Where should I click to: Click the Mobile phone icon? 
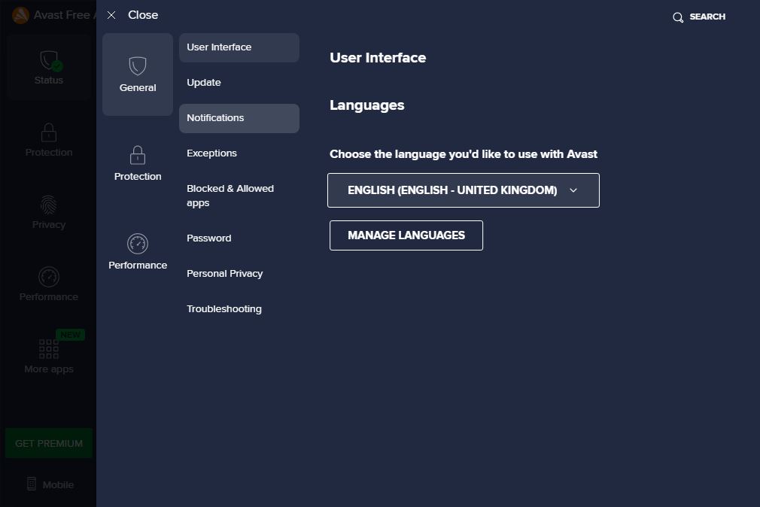click(32, 484)
